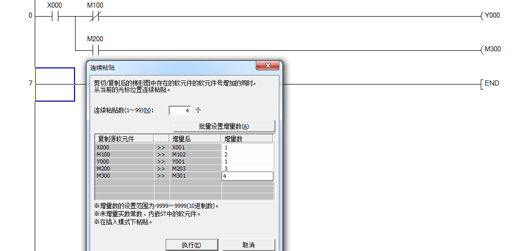Click the 复制源软元件 column header
Image resolution: width=517 pixels, height=251 pixels.
(124, 139)
